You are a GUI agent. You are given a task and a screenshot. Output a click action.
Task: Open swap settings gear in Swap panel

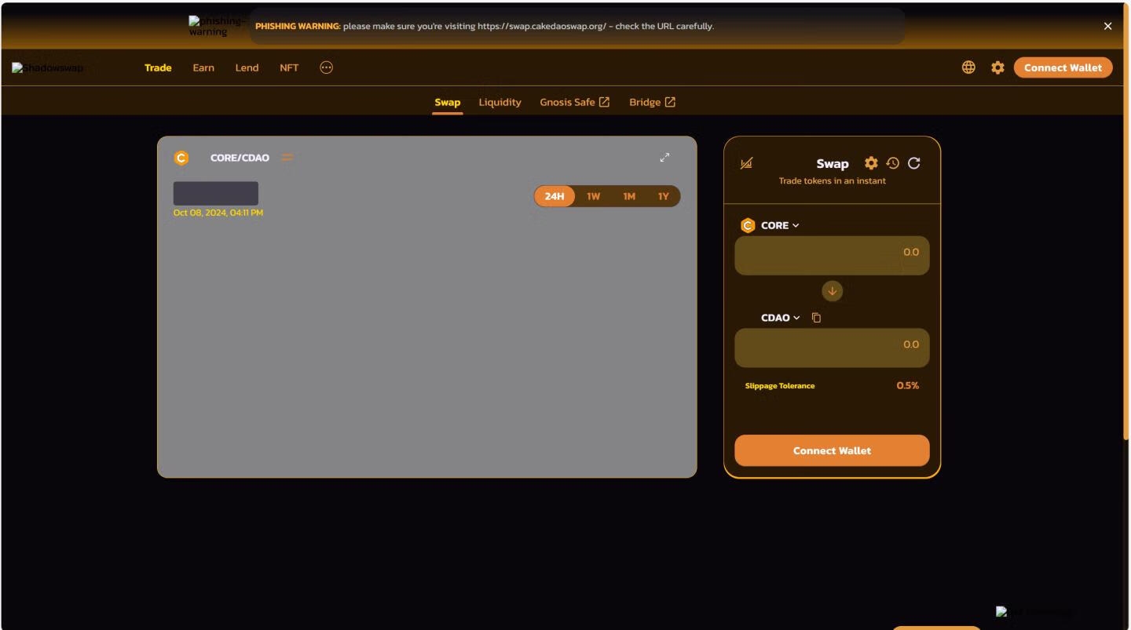click(x=871, y=163)
